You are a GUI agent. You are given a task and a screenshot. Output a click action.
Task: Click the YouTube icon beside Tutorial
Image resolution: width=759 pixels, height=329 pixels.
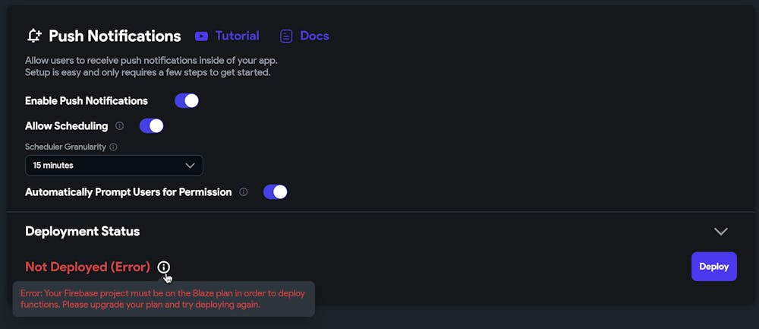[201, 36]
